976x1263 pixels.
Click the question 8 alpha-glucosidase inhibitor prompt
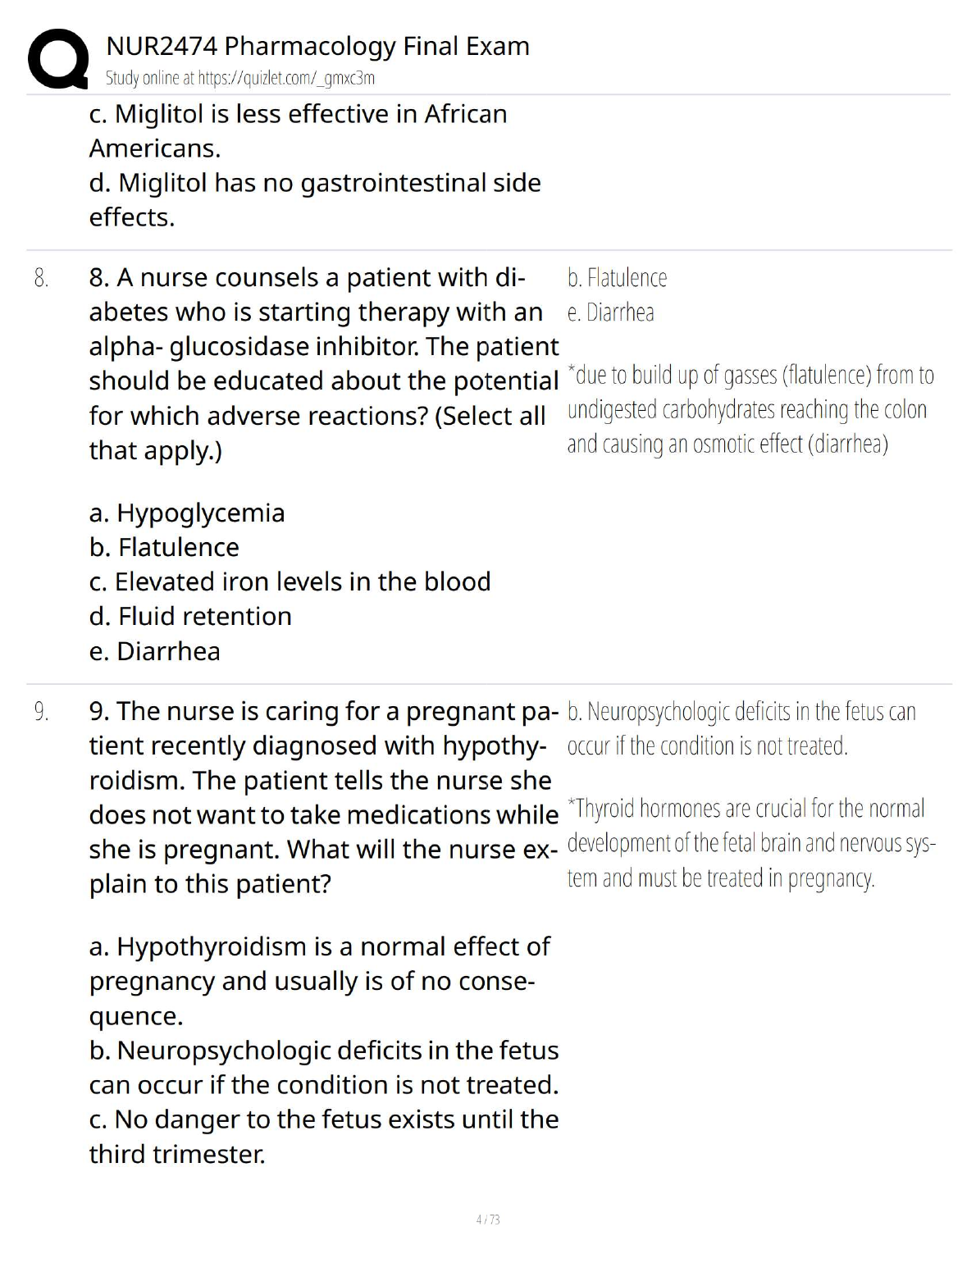(x=323, y=363)
